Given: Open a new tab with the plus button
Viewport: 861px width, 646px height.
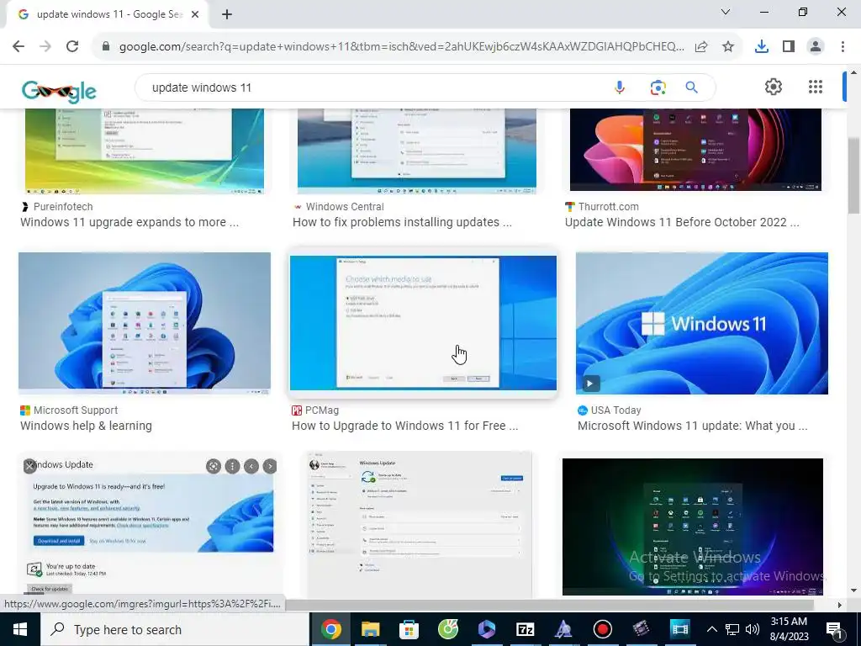Looking at the screenshot, I should (x=227, y=15).
